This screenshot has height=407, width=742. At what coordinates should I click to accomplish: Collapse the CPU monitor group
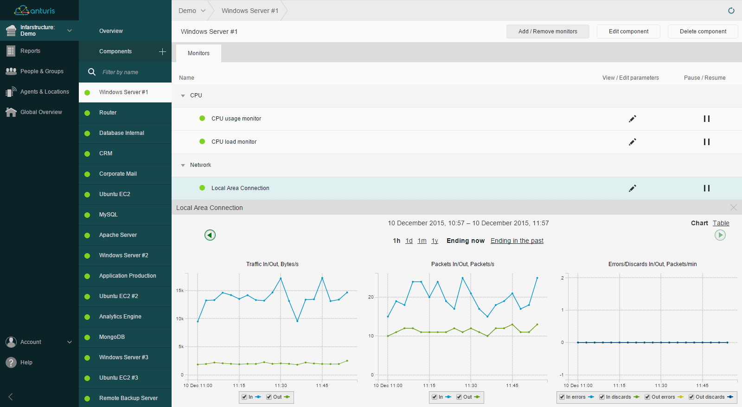pos(183,95)
